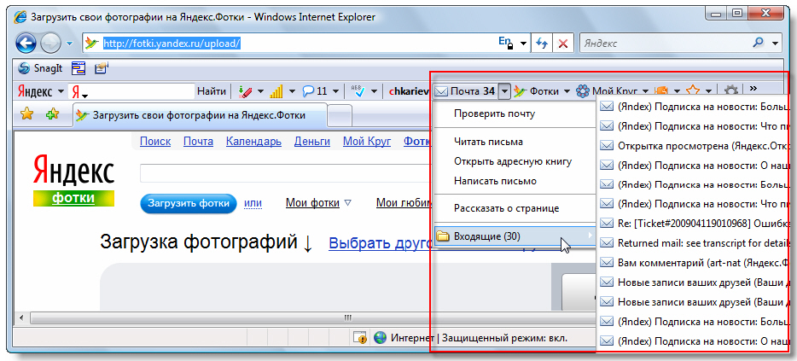The image size is (797, 361).
Task: Click the Почта link in page navigation
Action: tap(198, 142)
